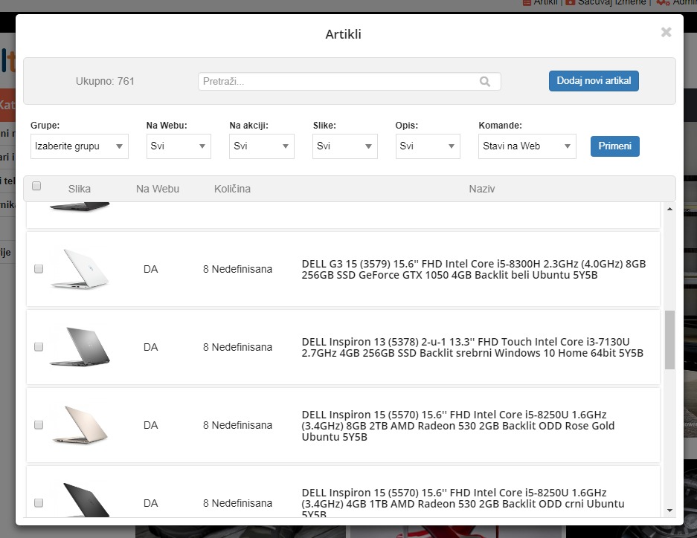697x538 pixels.
Task: Click the Inspiron 15 crni Ubuntu product name
Action: [x=463, y=504]
